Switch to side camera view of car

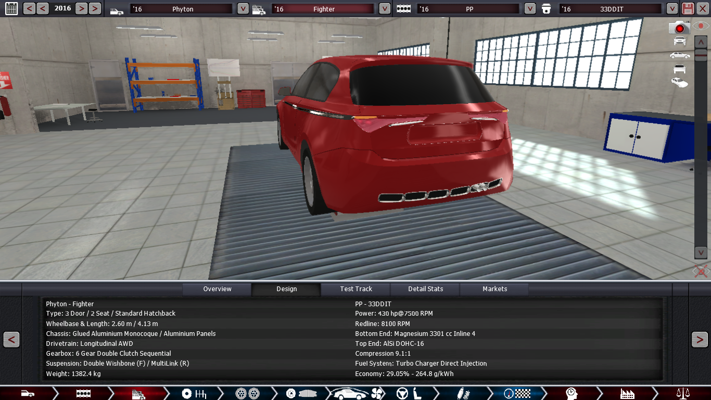pos(680,55)
